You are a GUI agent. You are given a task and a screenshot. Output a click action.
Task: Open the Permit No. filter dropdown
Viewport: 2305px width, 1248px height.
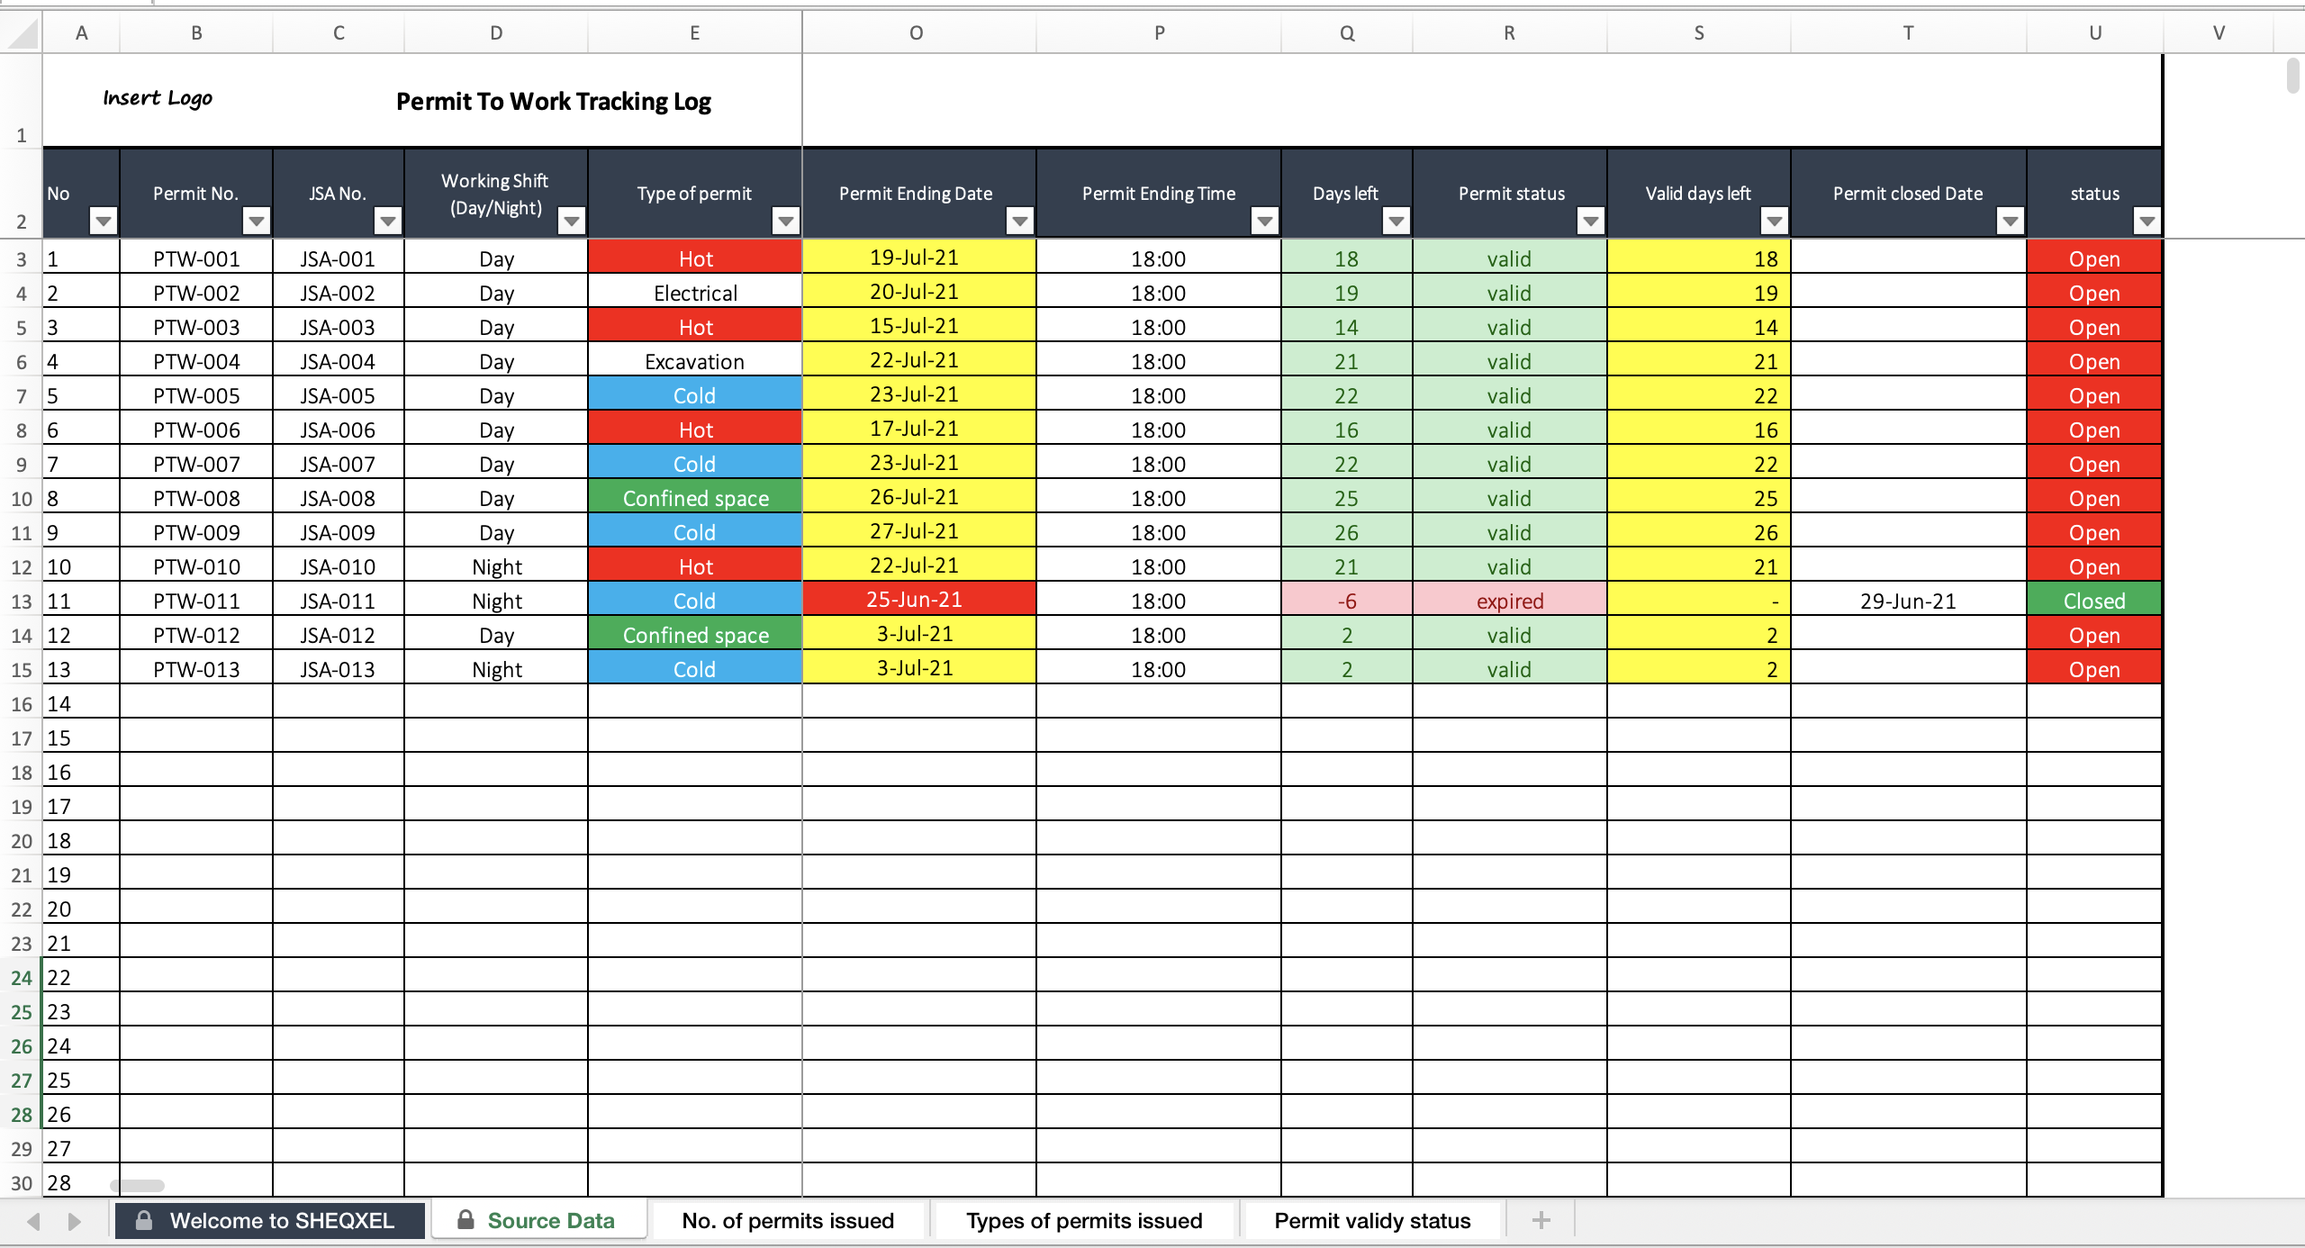(257, 220)
